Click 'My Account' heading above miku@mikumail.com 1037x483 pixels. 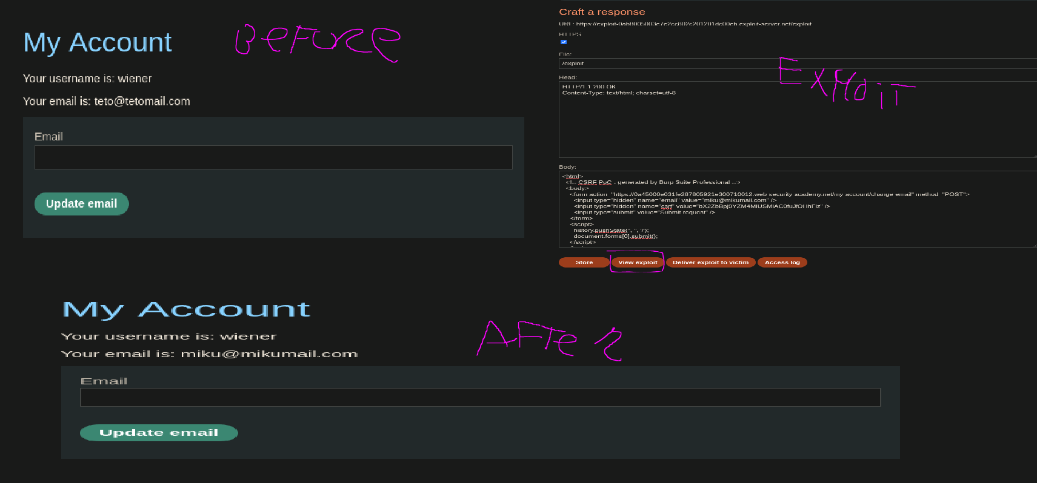(186, 310)
